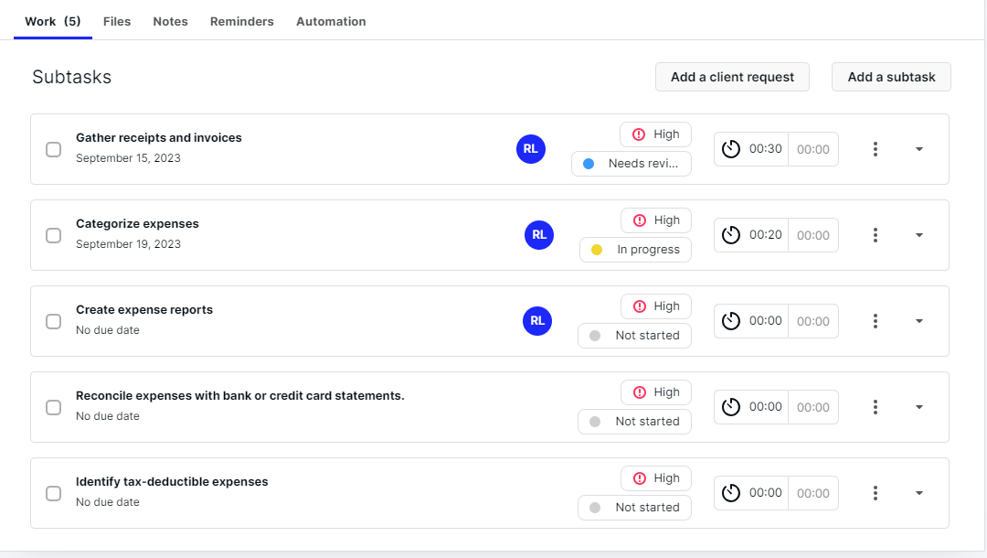The image size is (987, 558).
Task: Change High priority on Create expense reports
Action: (x=656, y=306)
